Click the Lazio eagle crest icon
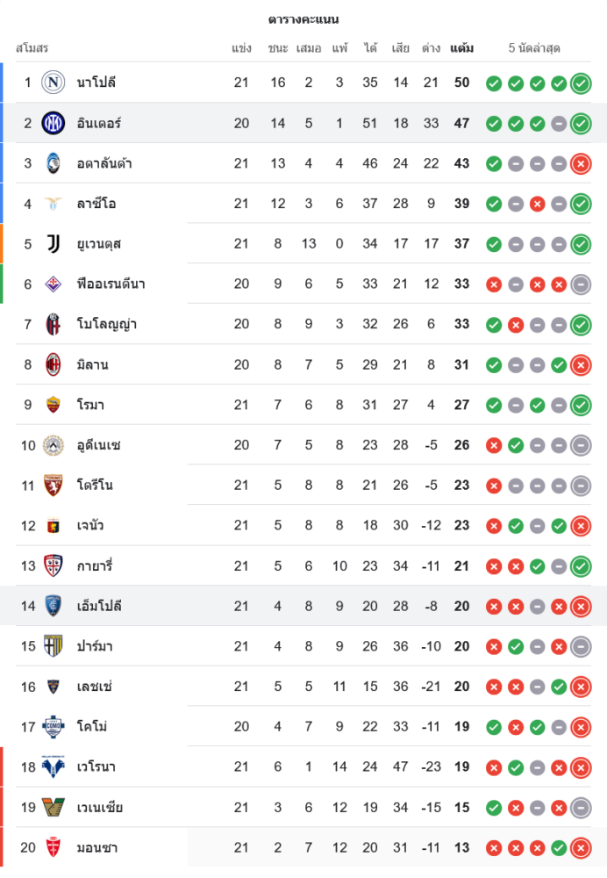Image resolution: width=607 pixels, height=878 pixels. 54,204
